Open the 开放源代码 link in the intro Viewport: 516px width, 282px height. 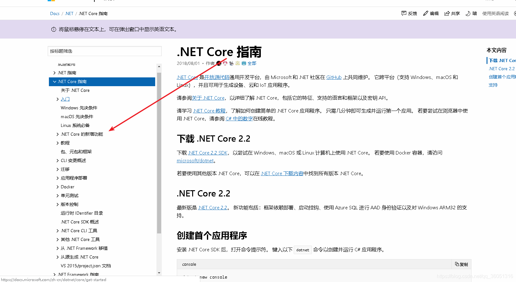(x=217, y=77)
